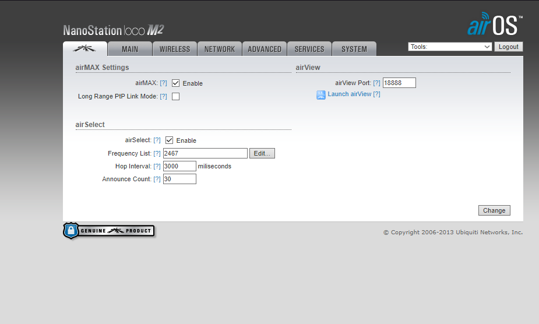Focus the Hop Interval field
The width and height of the screenshot is (539, 324).
pos(179,166)
